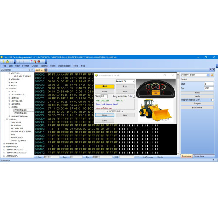Click the New file toolbar icon
The image size is (218, 218).
pos(3,61)
